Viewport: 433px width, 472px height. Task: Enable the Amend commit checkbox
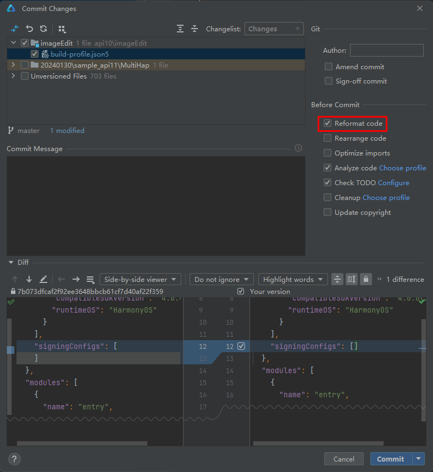328,66
